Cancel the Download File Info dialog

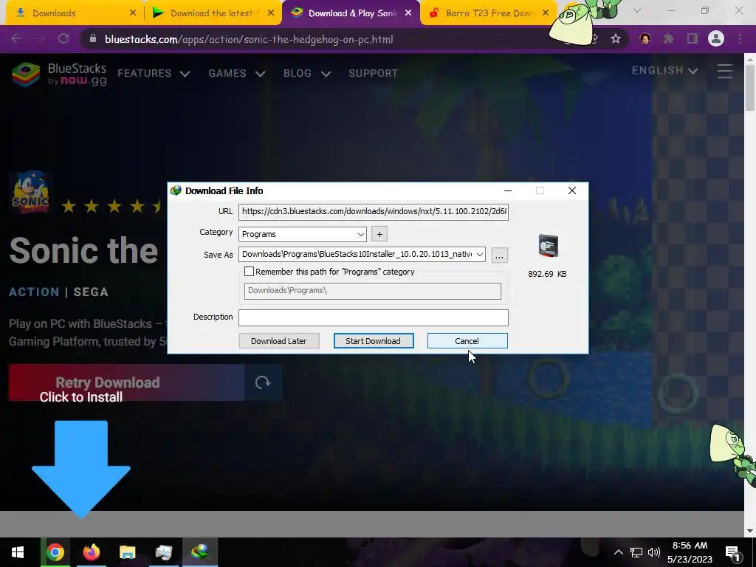point(467,341)
